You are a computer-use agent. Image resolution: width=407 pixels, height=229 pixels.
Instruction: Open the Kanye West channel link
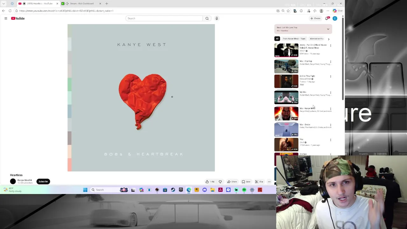click(24, 180)
